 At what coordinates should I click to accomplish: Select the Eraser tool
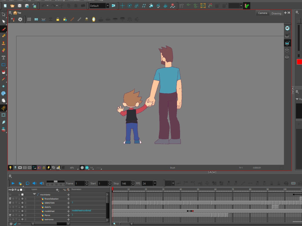pyautogui.click(x=3, y=50)
